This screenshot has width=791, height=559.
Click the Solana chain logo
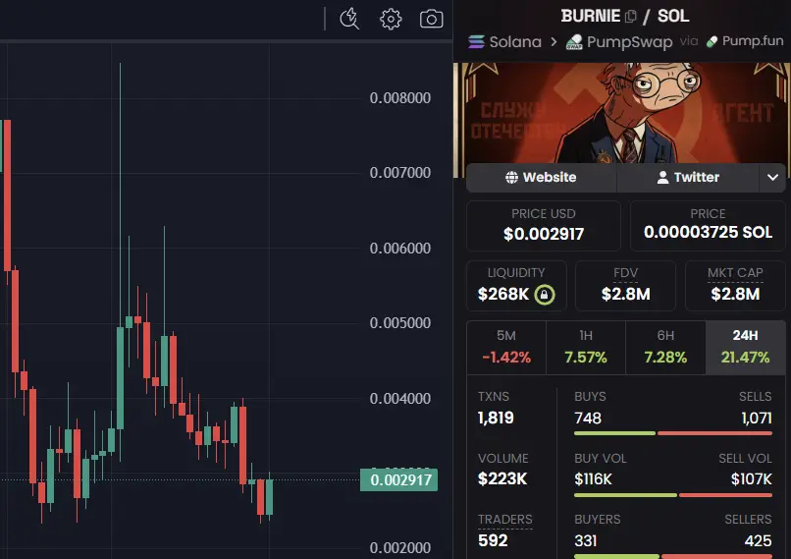click(476, 41)
